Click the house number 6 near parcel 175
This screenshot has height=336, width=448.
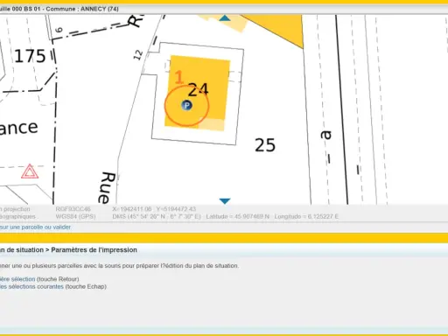59,30
